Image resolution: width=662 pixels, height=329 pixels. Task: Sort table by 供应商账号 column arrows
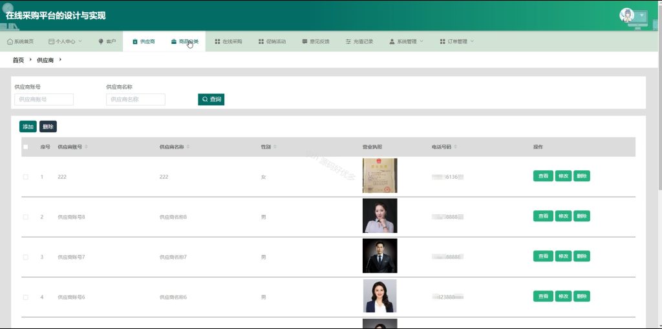87,147
